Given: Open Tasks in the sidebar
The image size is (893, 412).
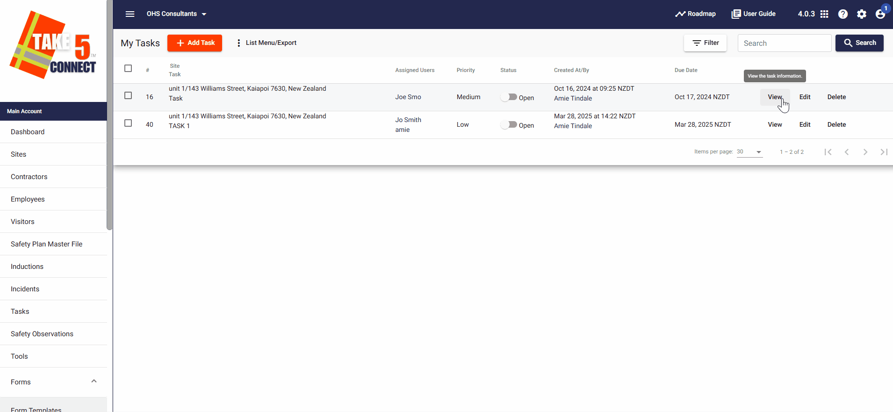Looking at the screenshot, I should pyautogui.click(x=53, y=311).
